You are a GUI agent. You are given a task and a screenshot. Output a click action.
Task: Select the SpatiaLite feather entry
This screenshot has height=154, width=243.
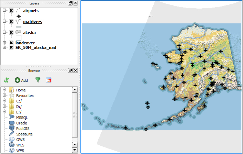click(24, 134)
